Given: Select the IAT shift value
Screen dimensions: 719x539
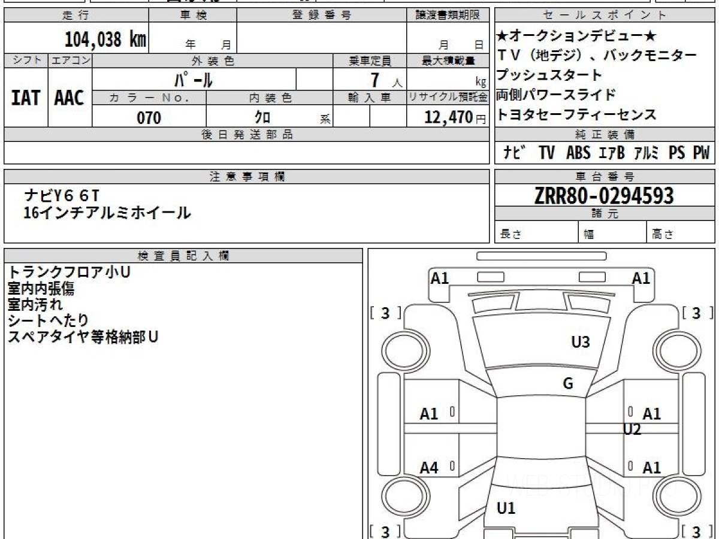Looking at the screenshot, I should [x=26, y=98].
